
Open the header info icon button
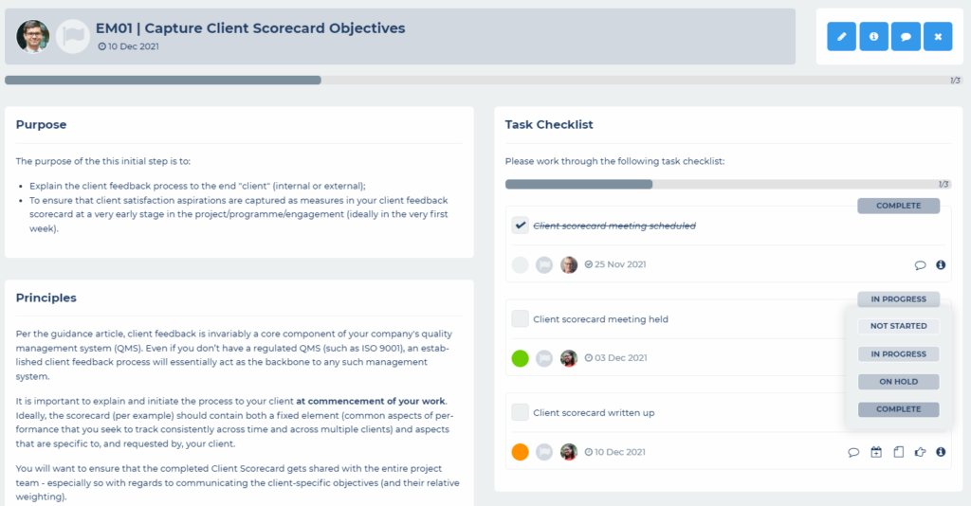873,37
